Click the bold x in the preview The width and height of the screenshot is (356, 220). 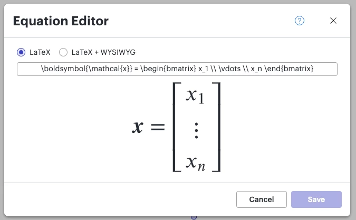[x=138, y=127]
